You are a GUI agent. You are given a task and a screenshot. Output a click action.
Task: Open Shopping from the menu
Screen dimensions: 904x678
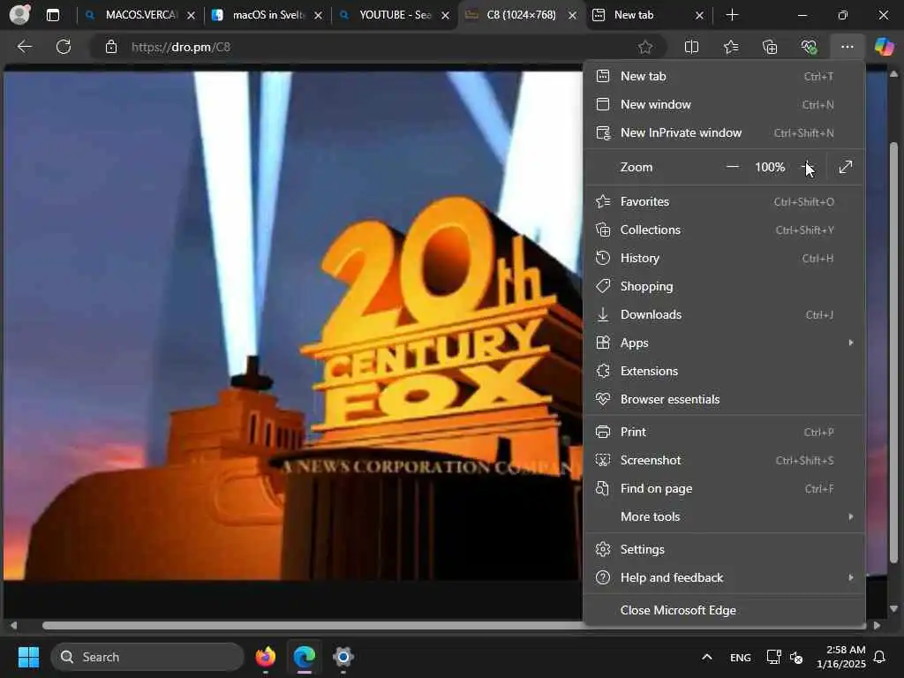click(724, 287)
